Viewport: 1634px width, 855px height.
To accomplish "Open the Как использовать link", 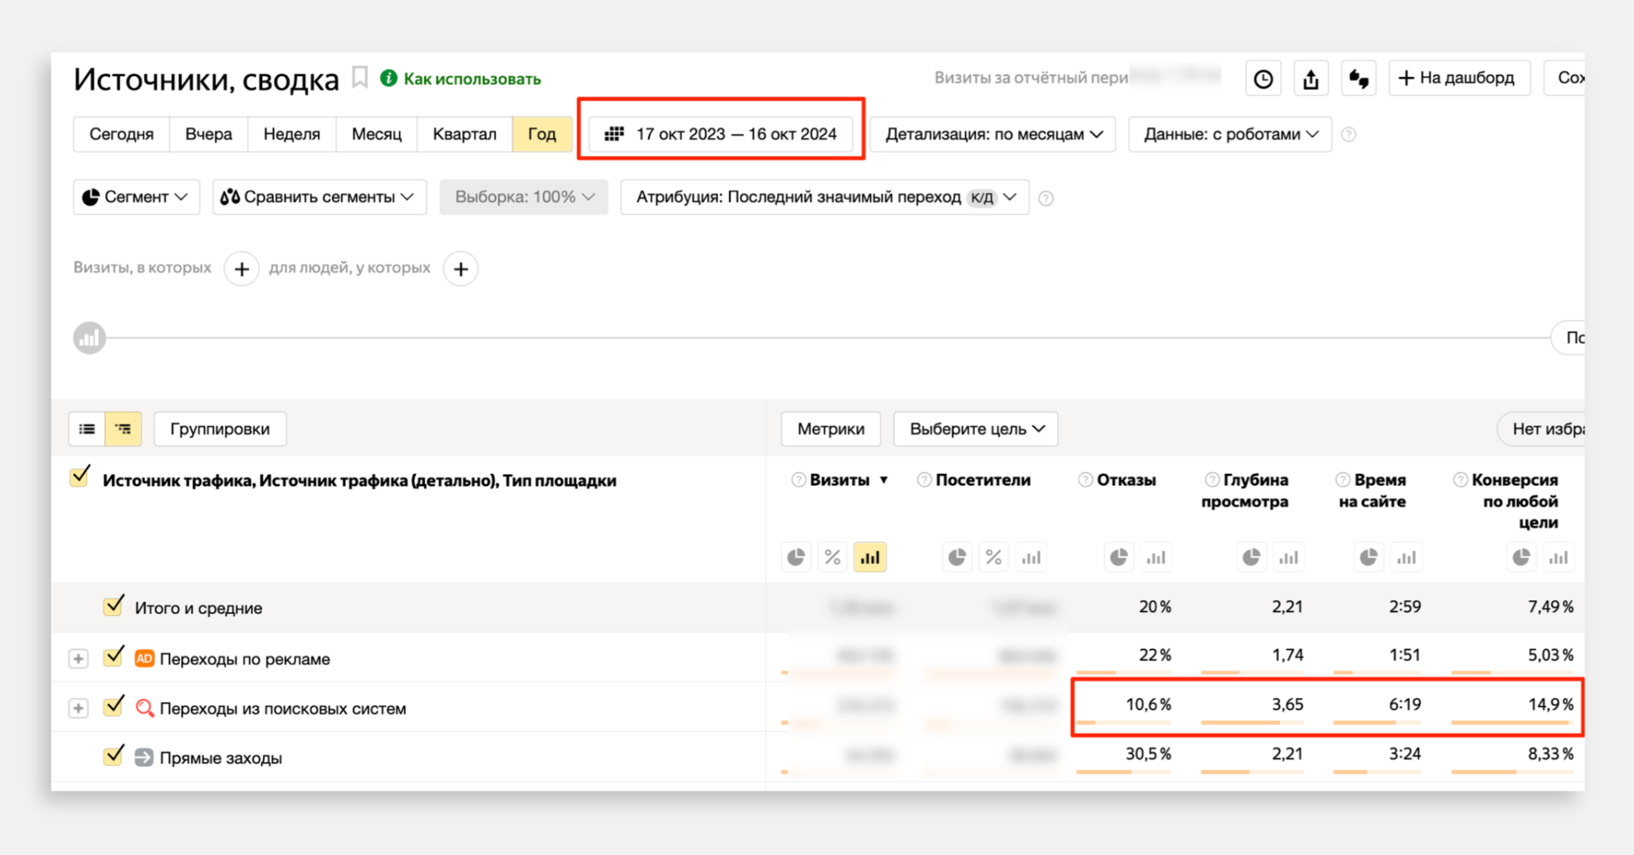I will pyautogui.click(x=471, y=78).
